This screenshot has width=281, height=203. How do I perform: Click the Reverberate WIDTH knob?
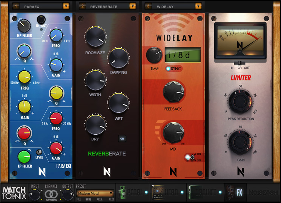pyautogui.click(x=96, y=80)
